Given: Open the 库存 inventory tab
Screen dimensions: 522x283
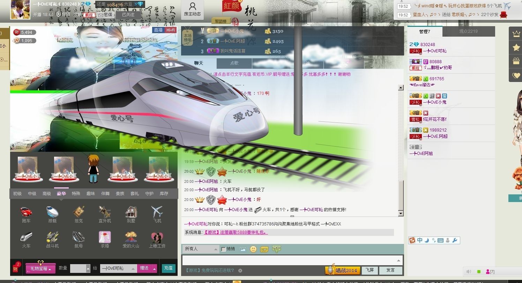Looking at the screenshot, I should tap(164, 193).
